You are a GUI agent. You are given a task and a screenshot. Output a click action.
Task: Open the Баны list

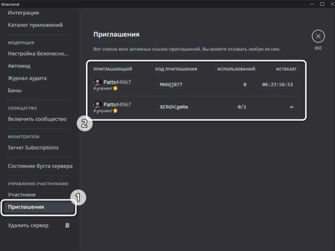[15, 91]
